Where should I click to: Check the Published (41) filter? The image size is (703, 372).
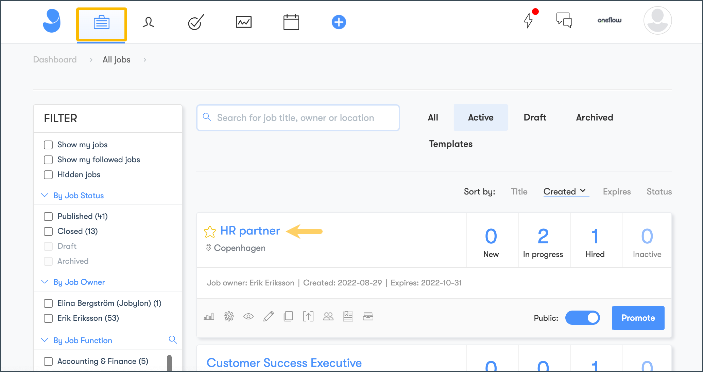tap(48, 217)
